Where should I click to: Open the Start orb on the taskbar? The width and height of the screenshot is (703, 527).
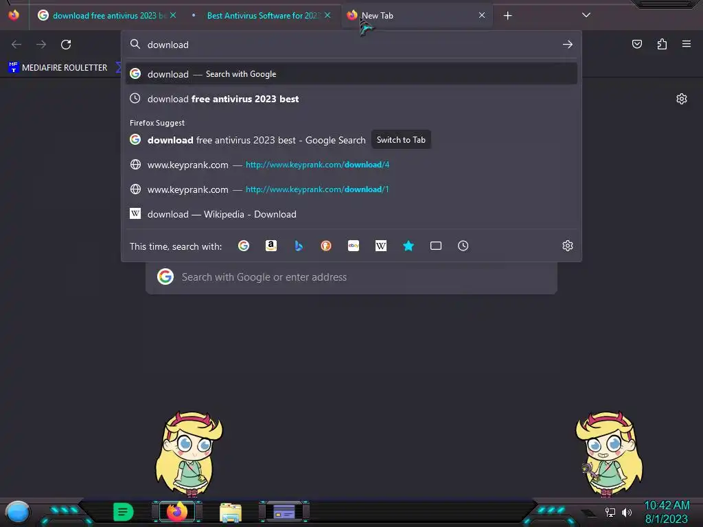click(x=18, y=512)
